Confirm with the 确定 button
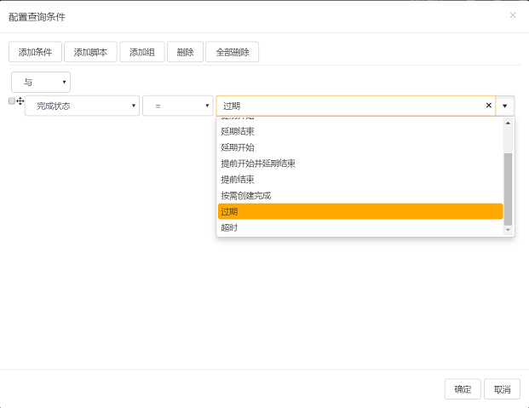 [x=463, y=389]
